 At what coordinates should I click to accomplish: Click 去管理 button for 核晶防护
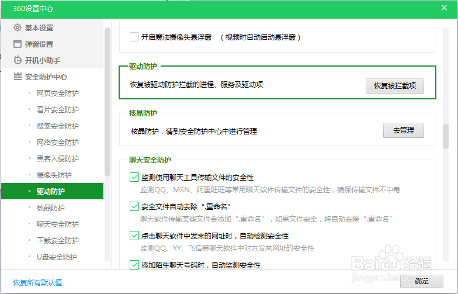click(x=403, y=130)
